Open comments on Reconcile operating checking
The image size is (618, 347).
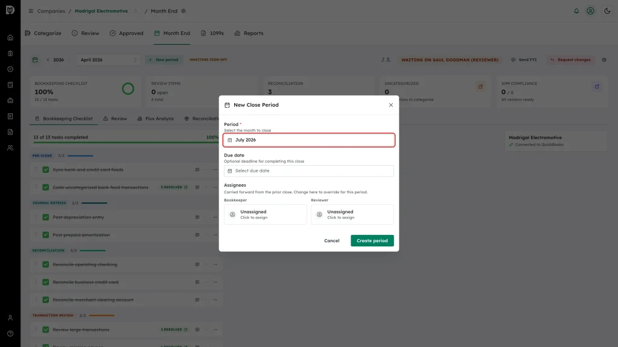(x=197, y=264)
